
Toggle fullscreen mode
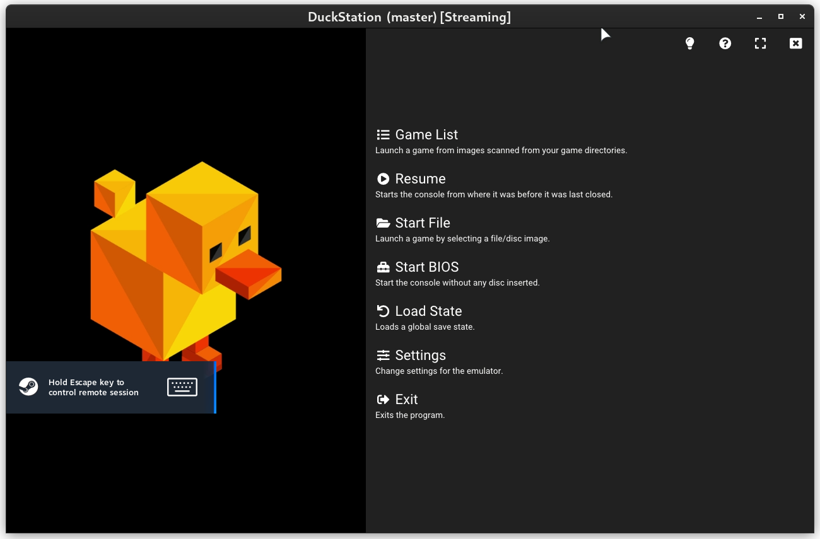tap(760, 43)
